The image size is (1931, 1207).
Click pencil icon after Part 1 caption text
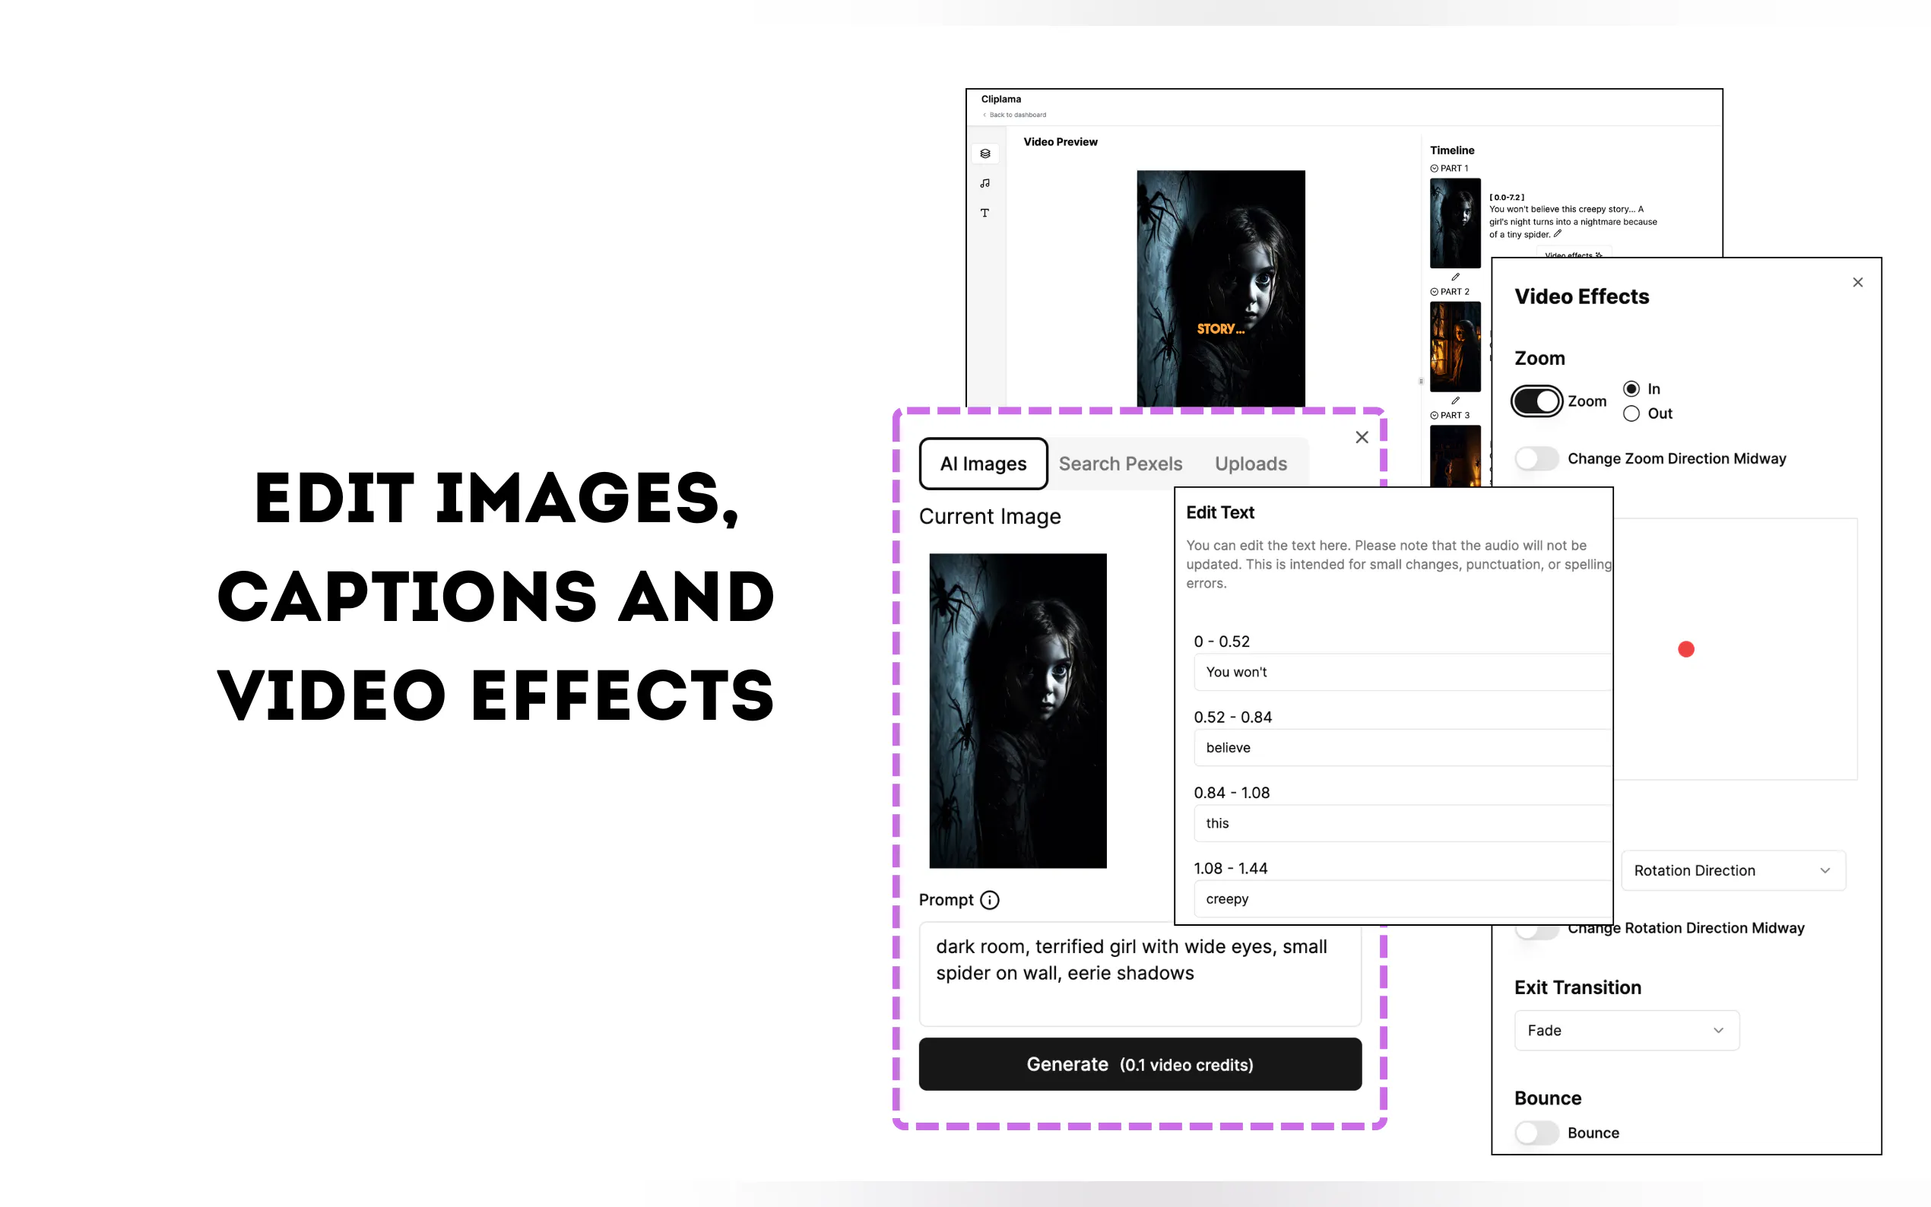[1558, 234]
